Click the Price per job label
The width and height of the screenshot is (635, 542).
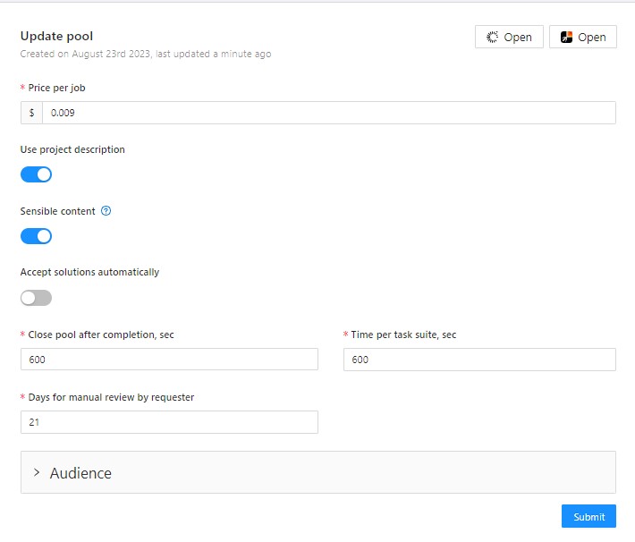click(x=56, y=88)
